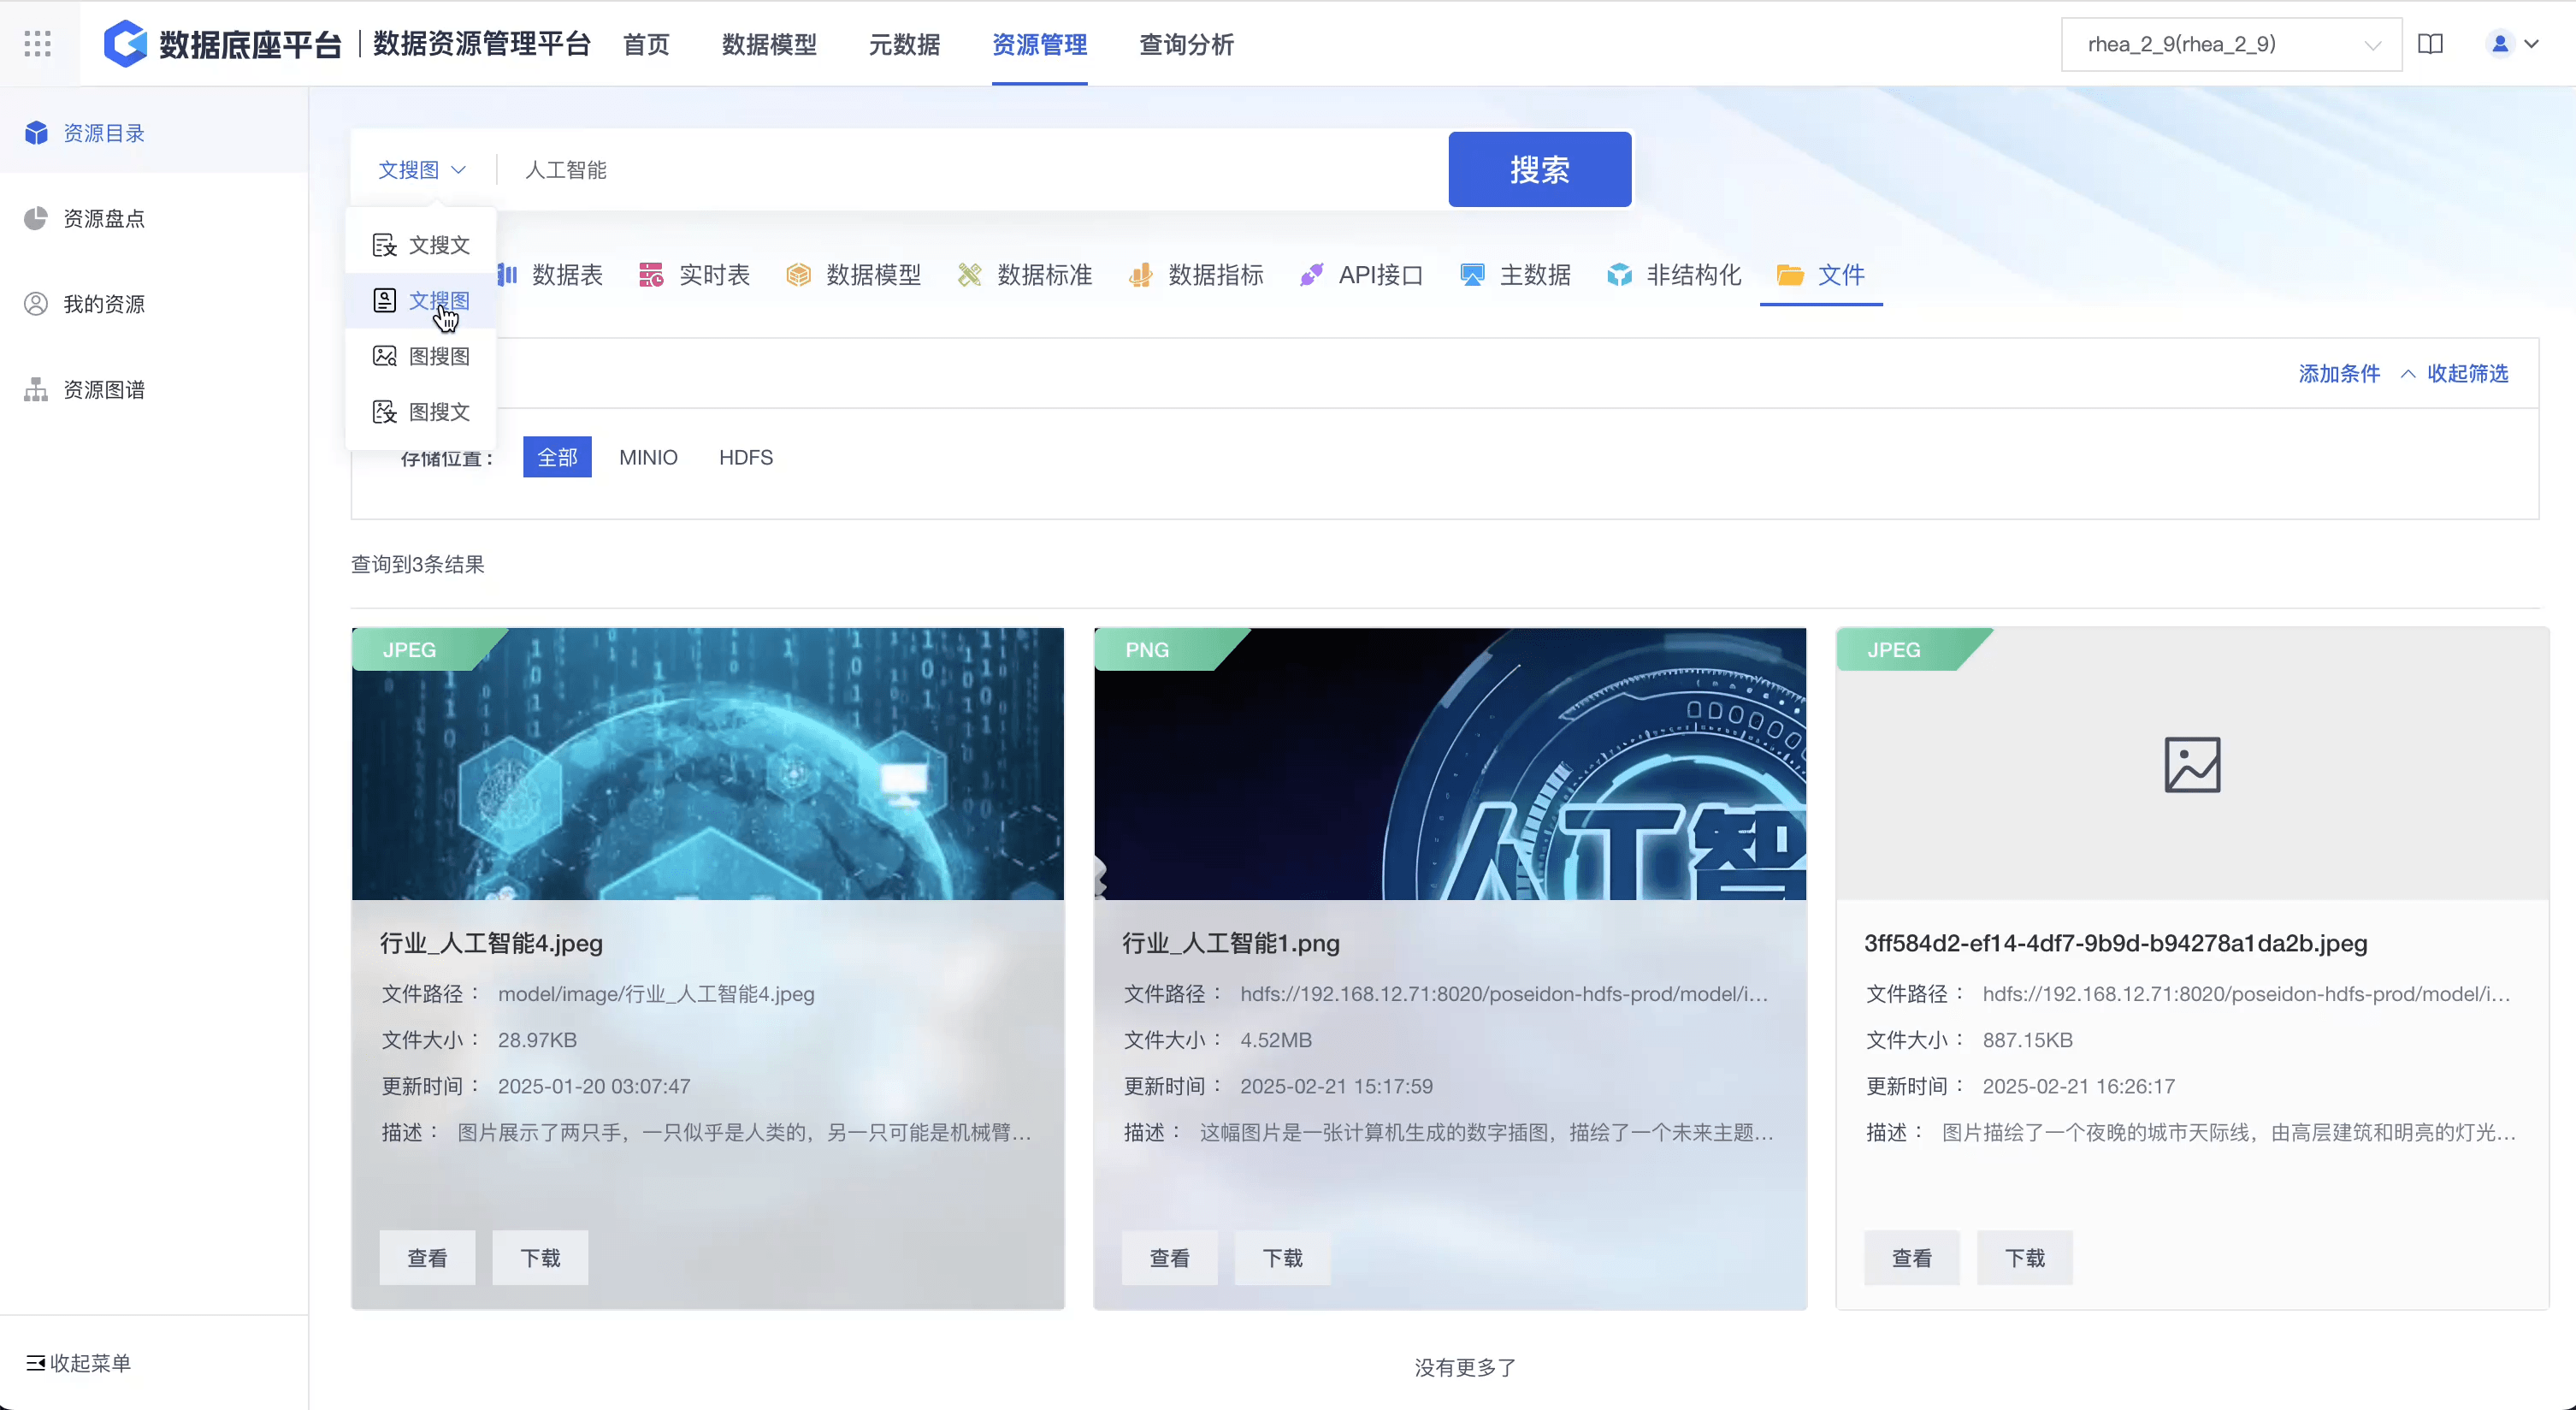
Task: Click the placeholder image icon on third card
Action: click(2192, 765)
